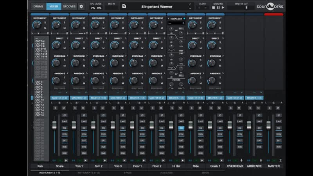Go back with Equalizer panel left arrow

click(x=169, y=18)
